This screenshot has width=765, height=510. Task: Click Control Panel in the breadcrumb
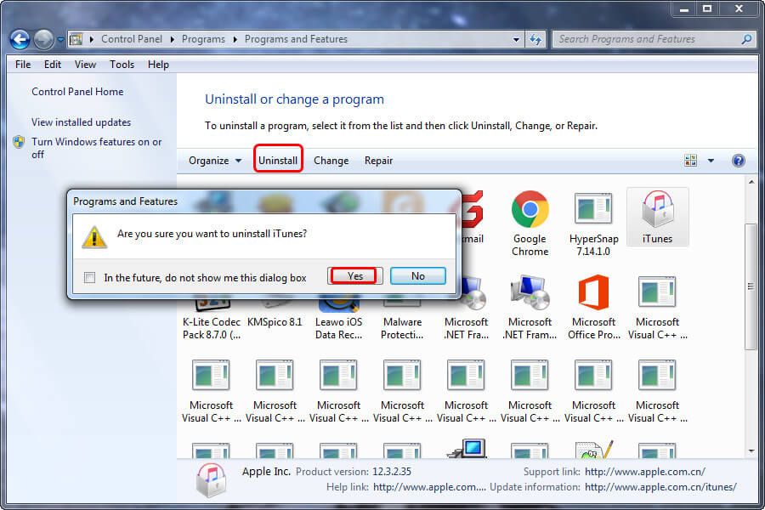click(x=132, y=39)
